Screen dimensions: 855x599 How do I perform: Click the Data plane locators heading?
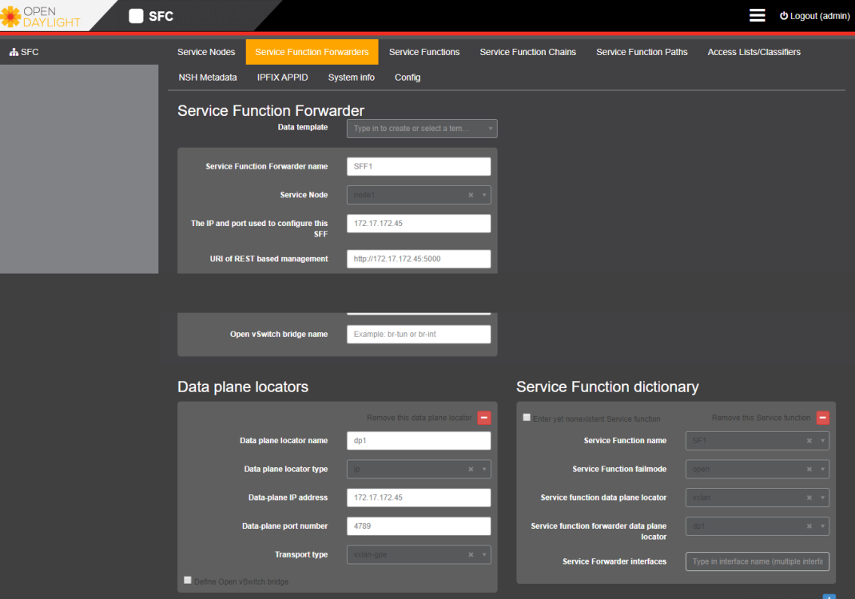tap(243, 387)
